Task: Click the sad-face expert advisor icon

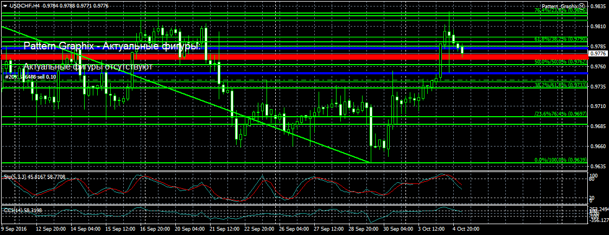Action: 581,6
